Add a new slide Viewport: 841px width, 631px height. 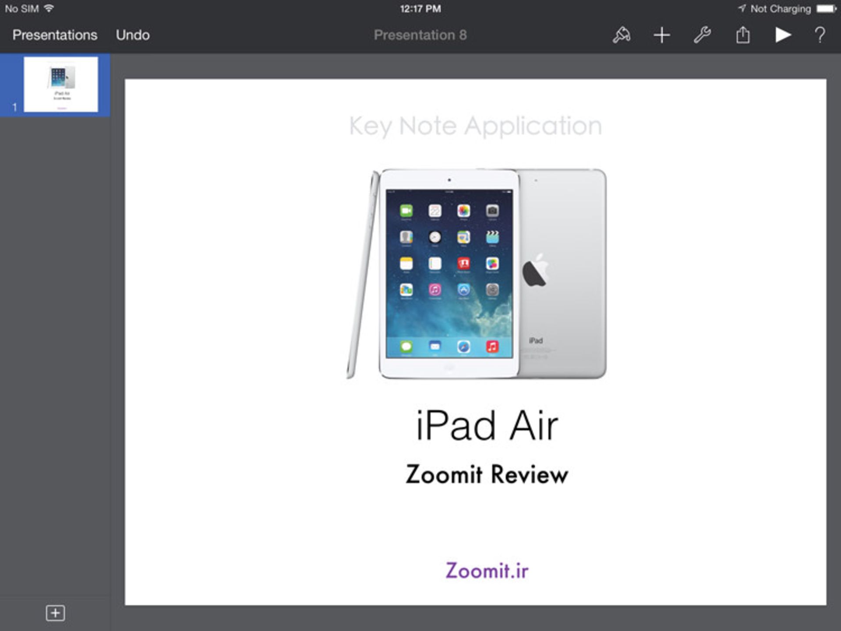tap(55, 613)
